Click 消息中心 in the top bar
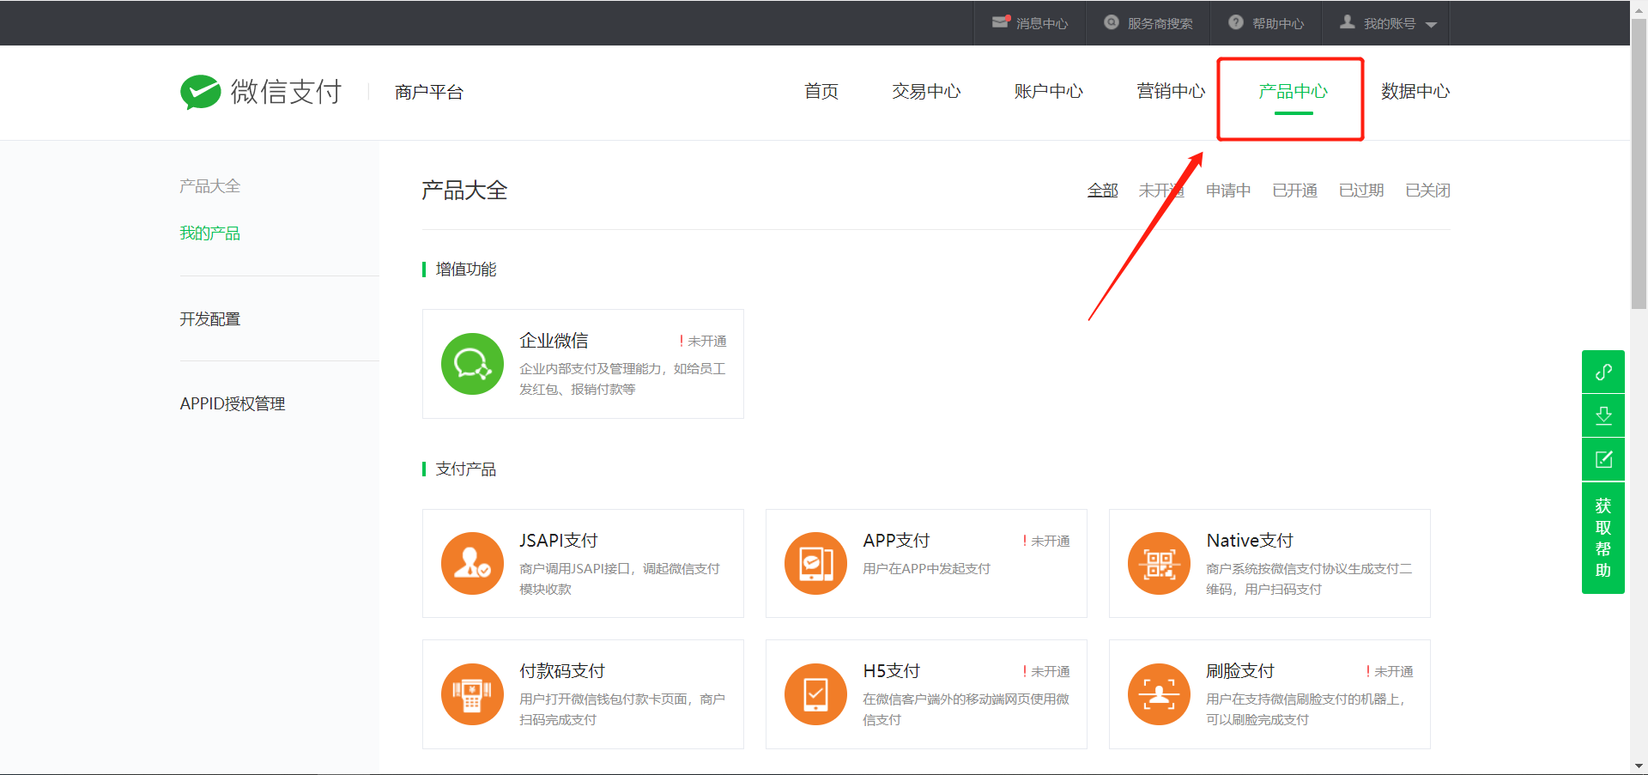The image size is (1648, 775). point(1042,23)
